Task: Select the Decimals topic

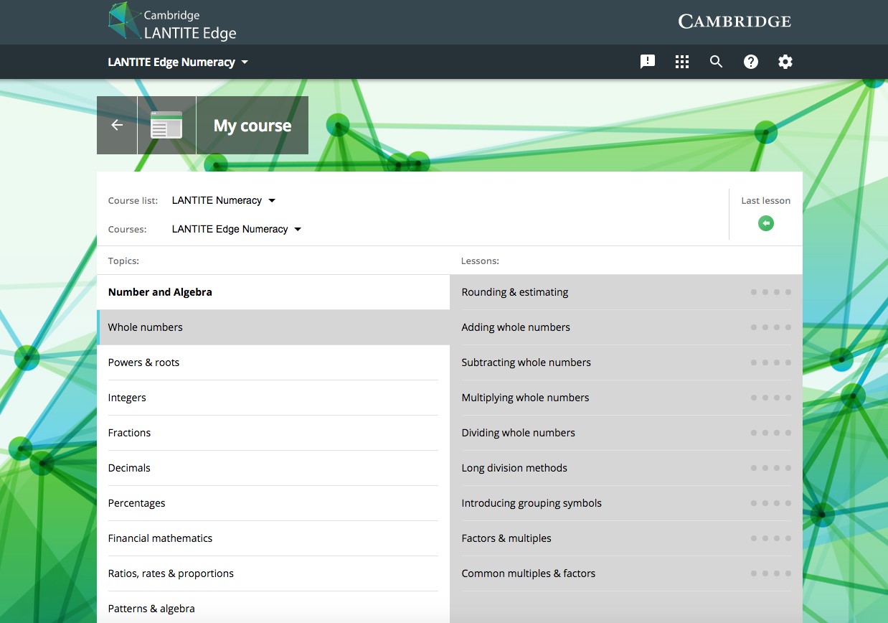Action: [273, 468]
